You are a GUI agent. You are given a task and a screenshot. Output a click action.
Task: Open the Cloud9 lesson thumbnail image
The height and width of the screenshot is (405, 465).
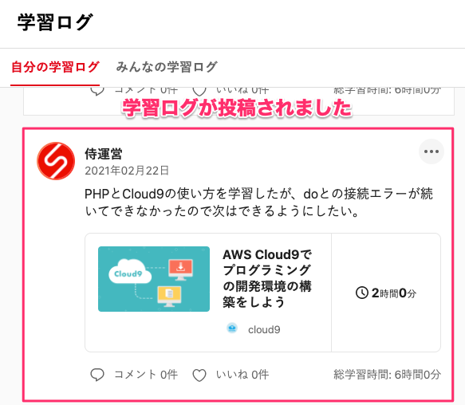click(154, 279)
